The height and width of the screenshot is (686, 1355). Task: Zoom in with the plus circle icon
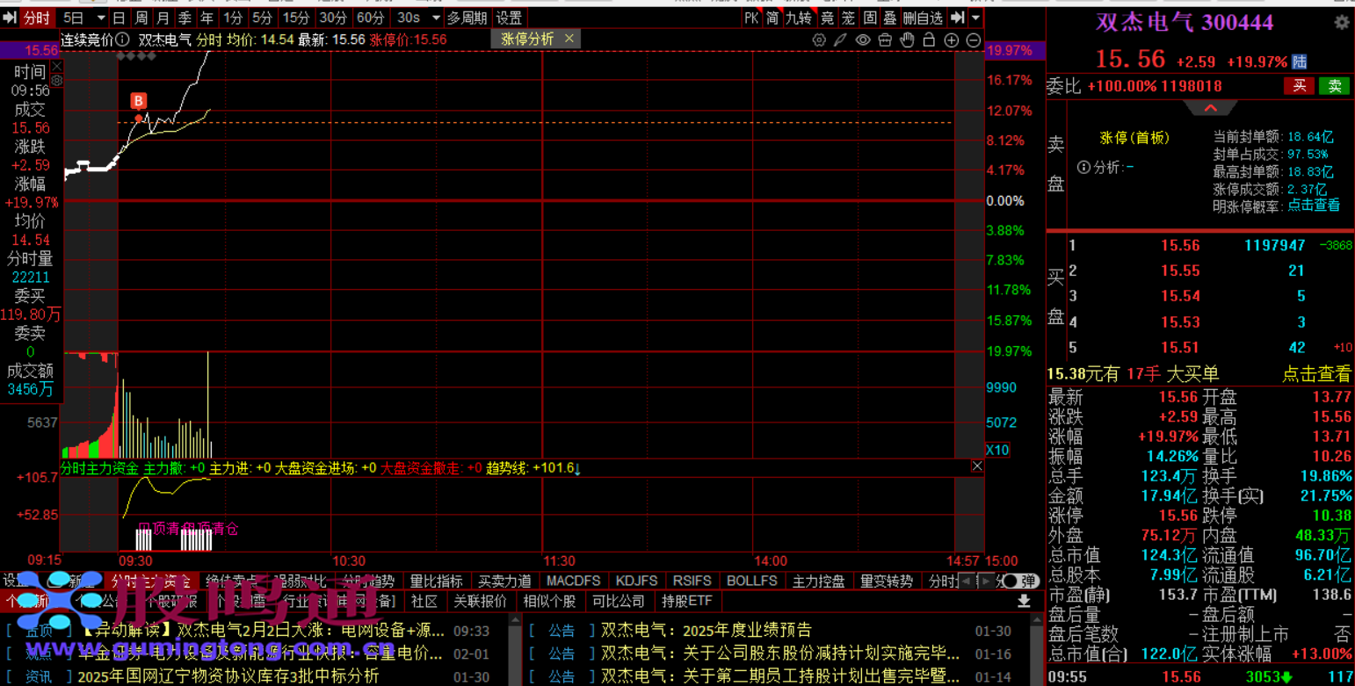[951, 40]
